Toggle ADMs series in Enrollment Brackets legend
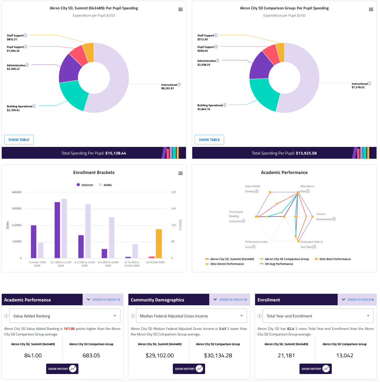 [105, 185]
